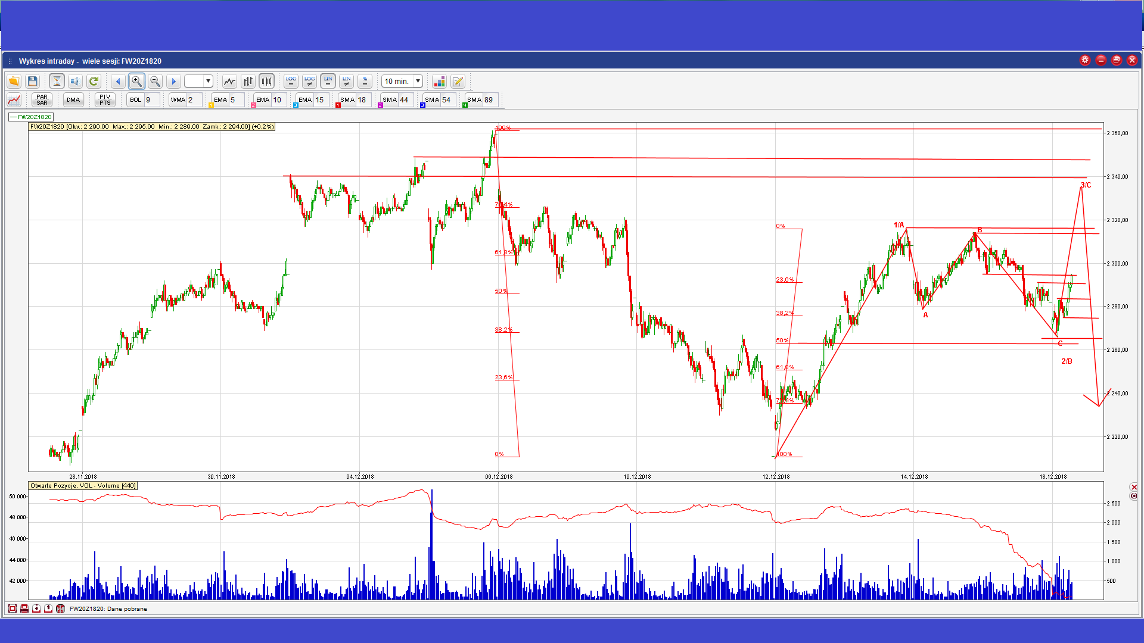Select the FW20Z1820 chart tab

point(31,117)
